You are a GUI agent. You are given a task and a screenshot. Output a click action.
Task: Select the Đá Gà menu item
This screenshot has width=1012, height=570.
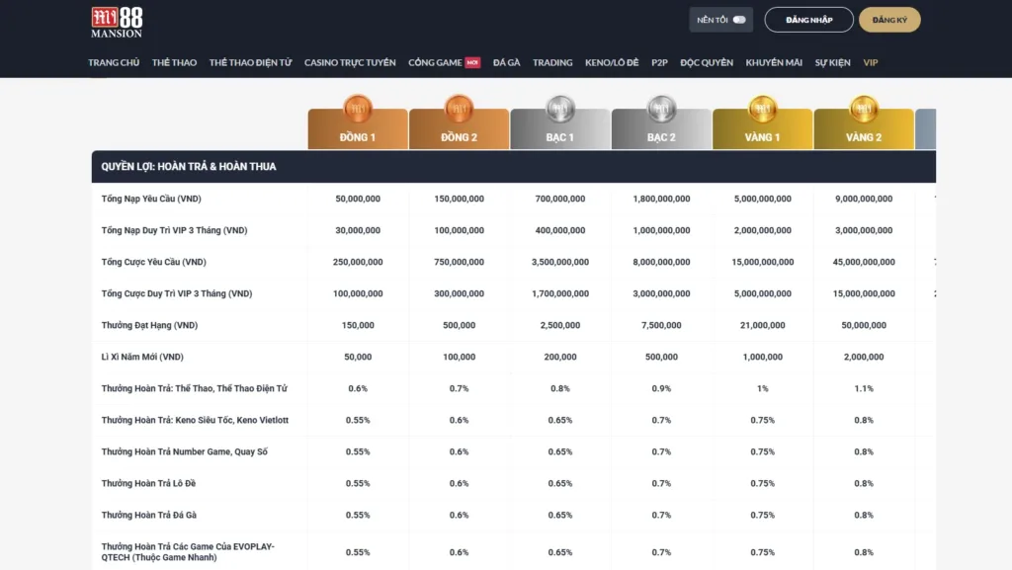click(x=506, y=62)
